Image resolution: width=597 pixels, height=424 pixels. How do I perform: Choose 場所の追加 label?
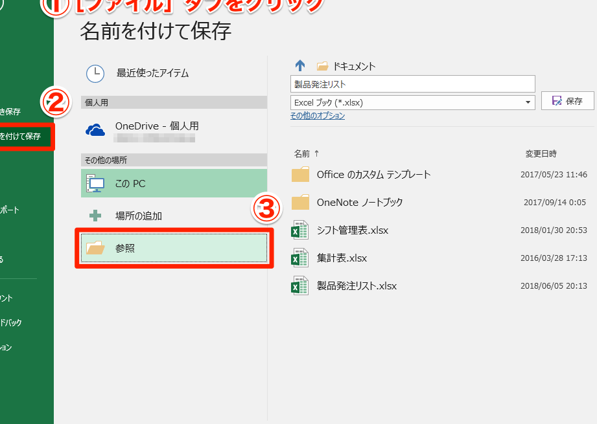139,216
